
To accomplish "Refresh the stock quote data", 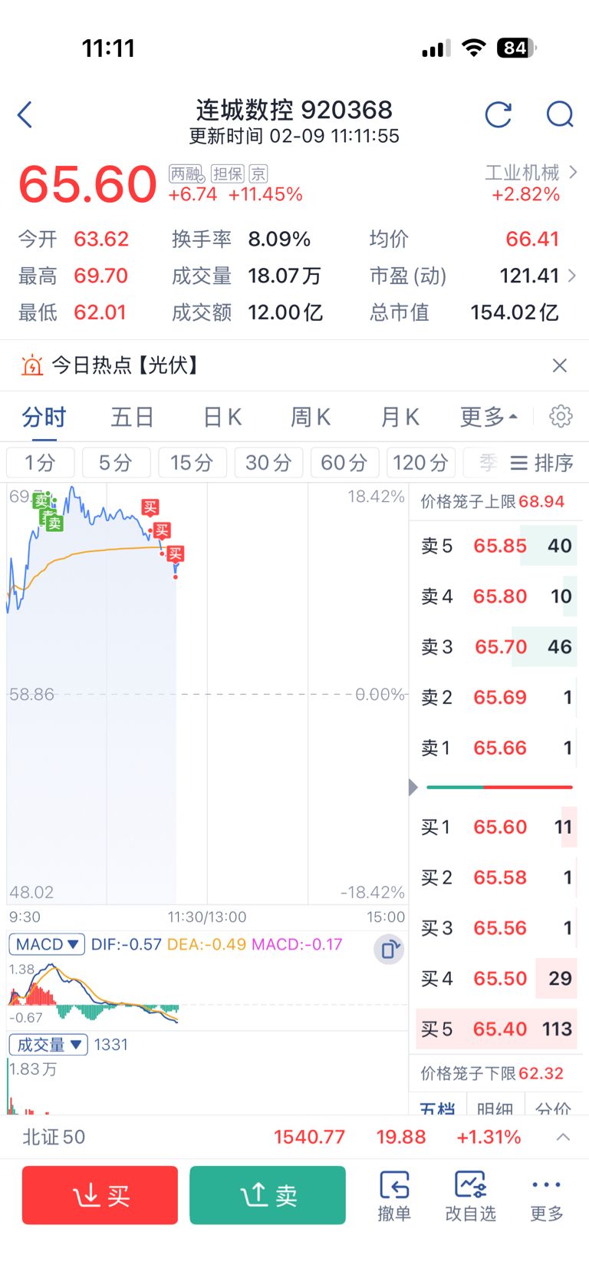I will [499, 115].
